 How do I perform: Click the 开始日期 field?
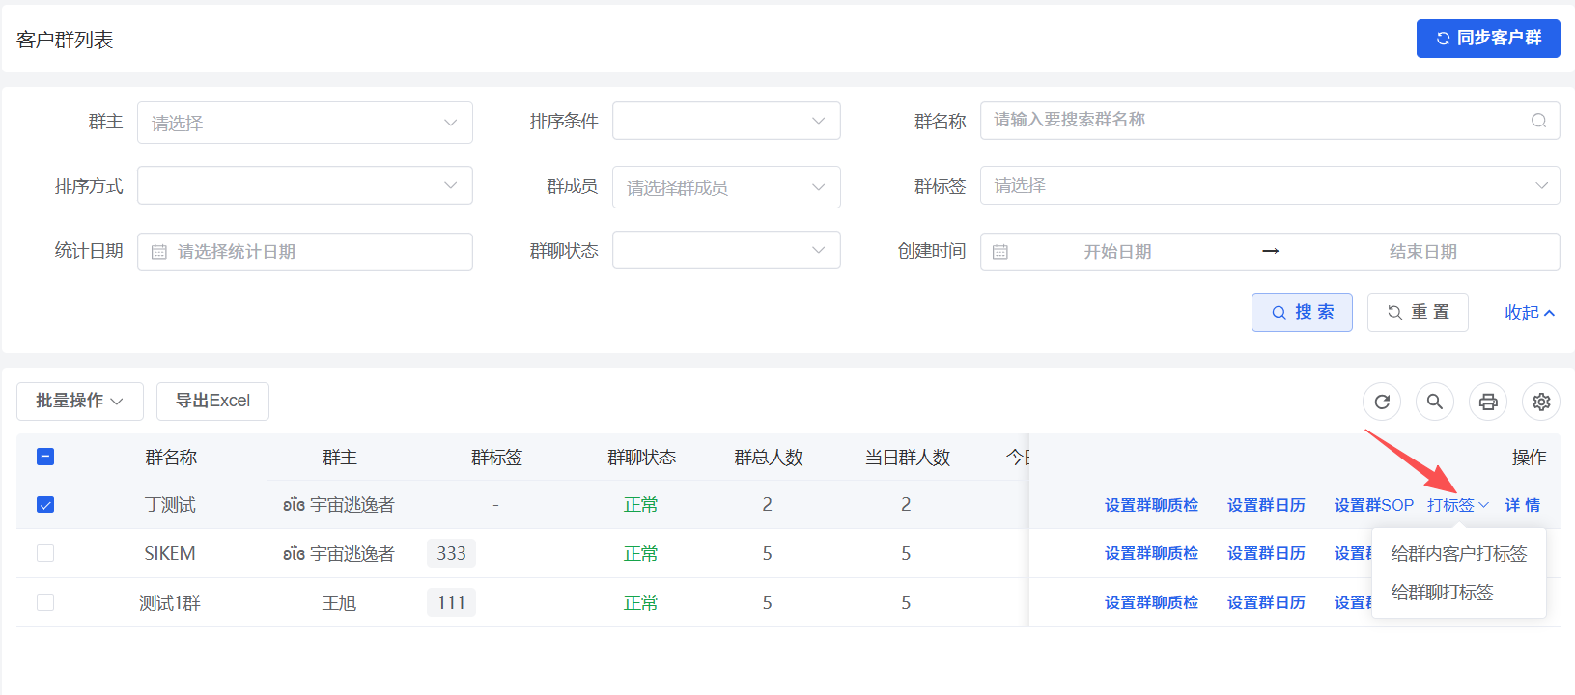click(1117, 252)
